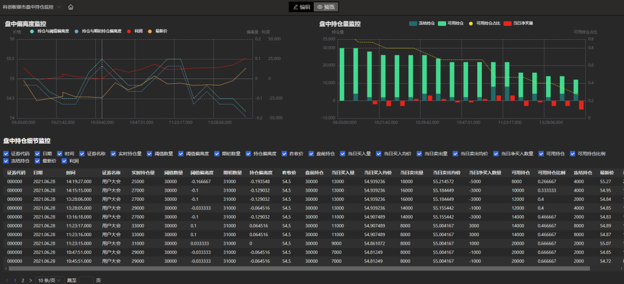
Task: Go to next page arrow in pagination
Action: coord(31,281)
